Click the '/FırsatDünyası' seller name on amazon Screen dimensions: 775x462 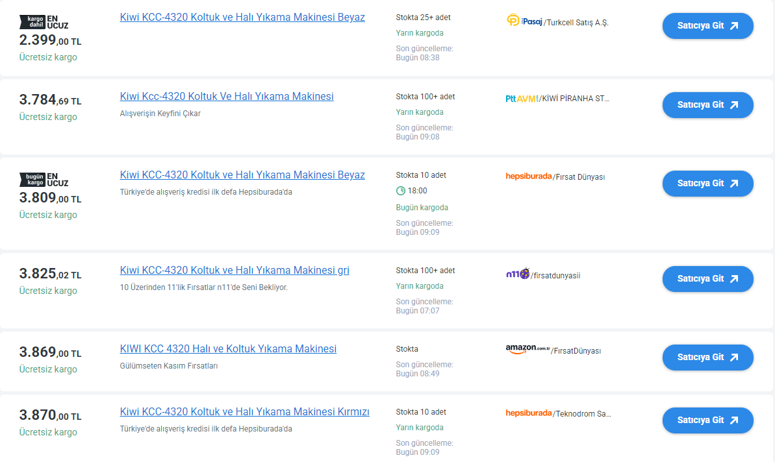point(576,351)
